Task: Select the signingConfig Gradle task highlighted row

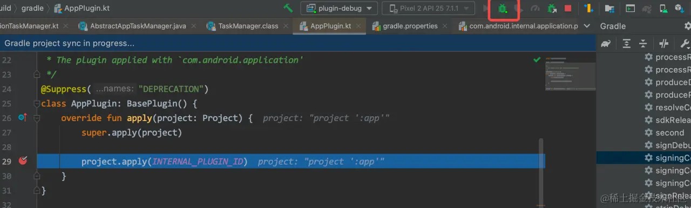Action: [x=643, y=158]
